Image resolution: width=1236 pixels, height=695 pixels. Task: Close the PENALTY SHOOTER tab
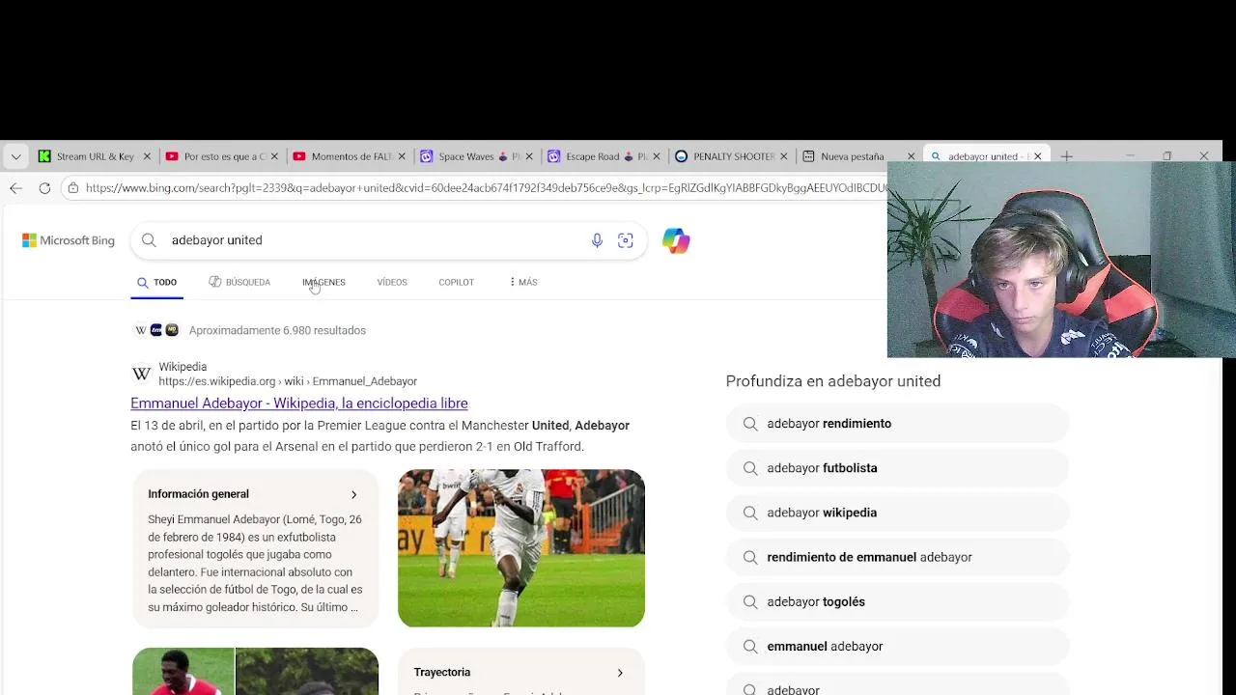pyautogui.click(x=784, y=156)
